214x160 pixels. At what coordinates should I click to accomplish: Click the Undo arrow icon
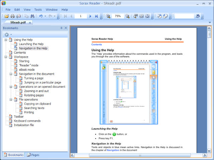click(41, 16)
